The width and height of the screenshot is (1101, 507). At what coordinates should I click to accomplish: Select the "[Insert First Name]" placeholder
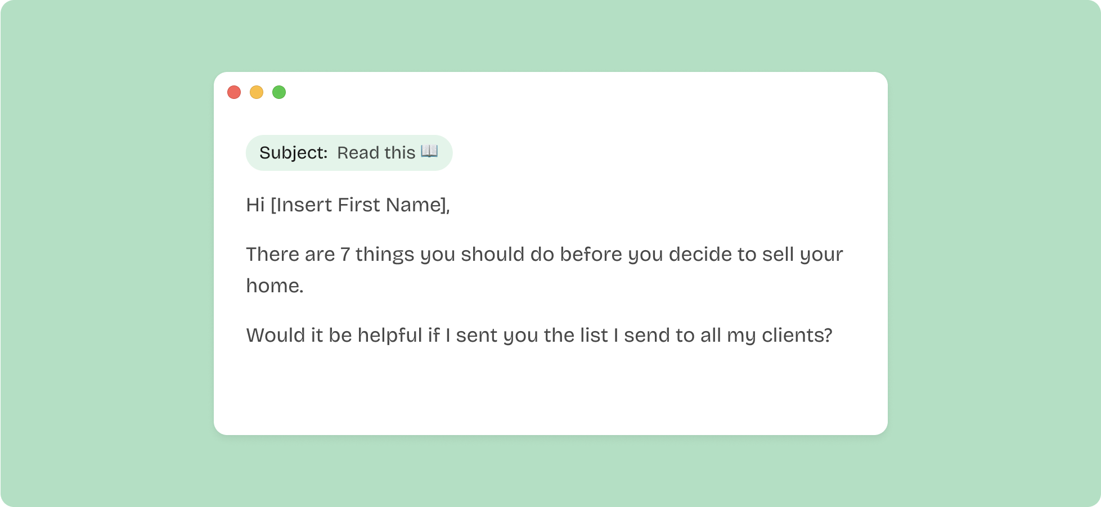click(x=360, y=205)
